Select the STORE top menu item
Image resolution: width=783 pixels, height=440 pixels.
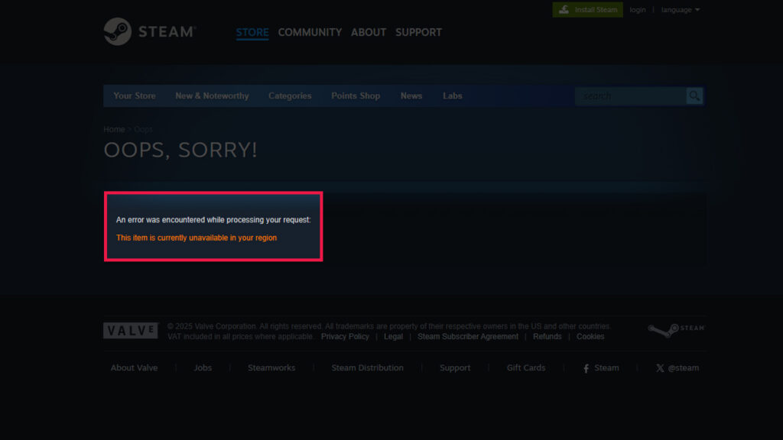click(x=252, y=32)
